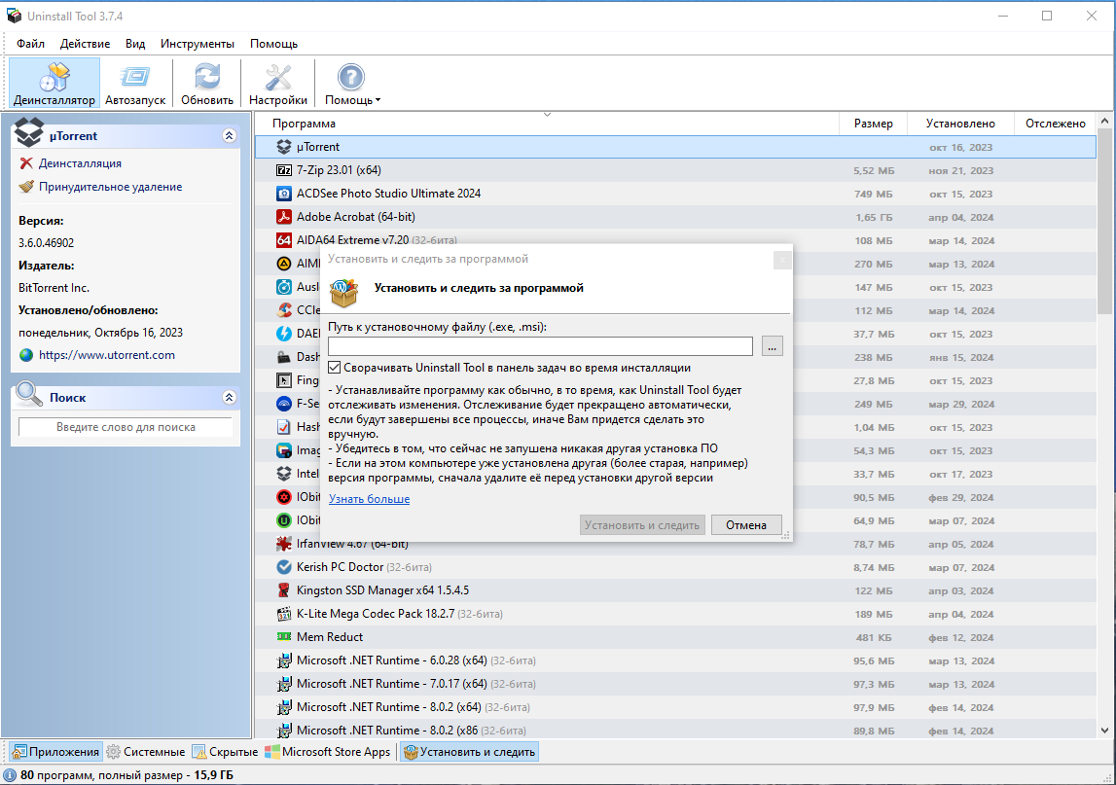Click the globe icon beside utorrent.com link
The height and width of the screenshot is (785, 1116).
[x=26, y=355]
